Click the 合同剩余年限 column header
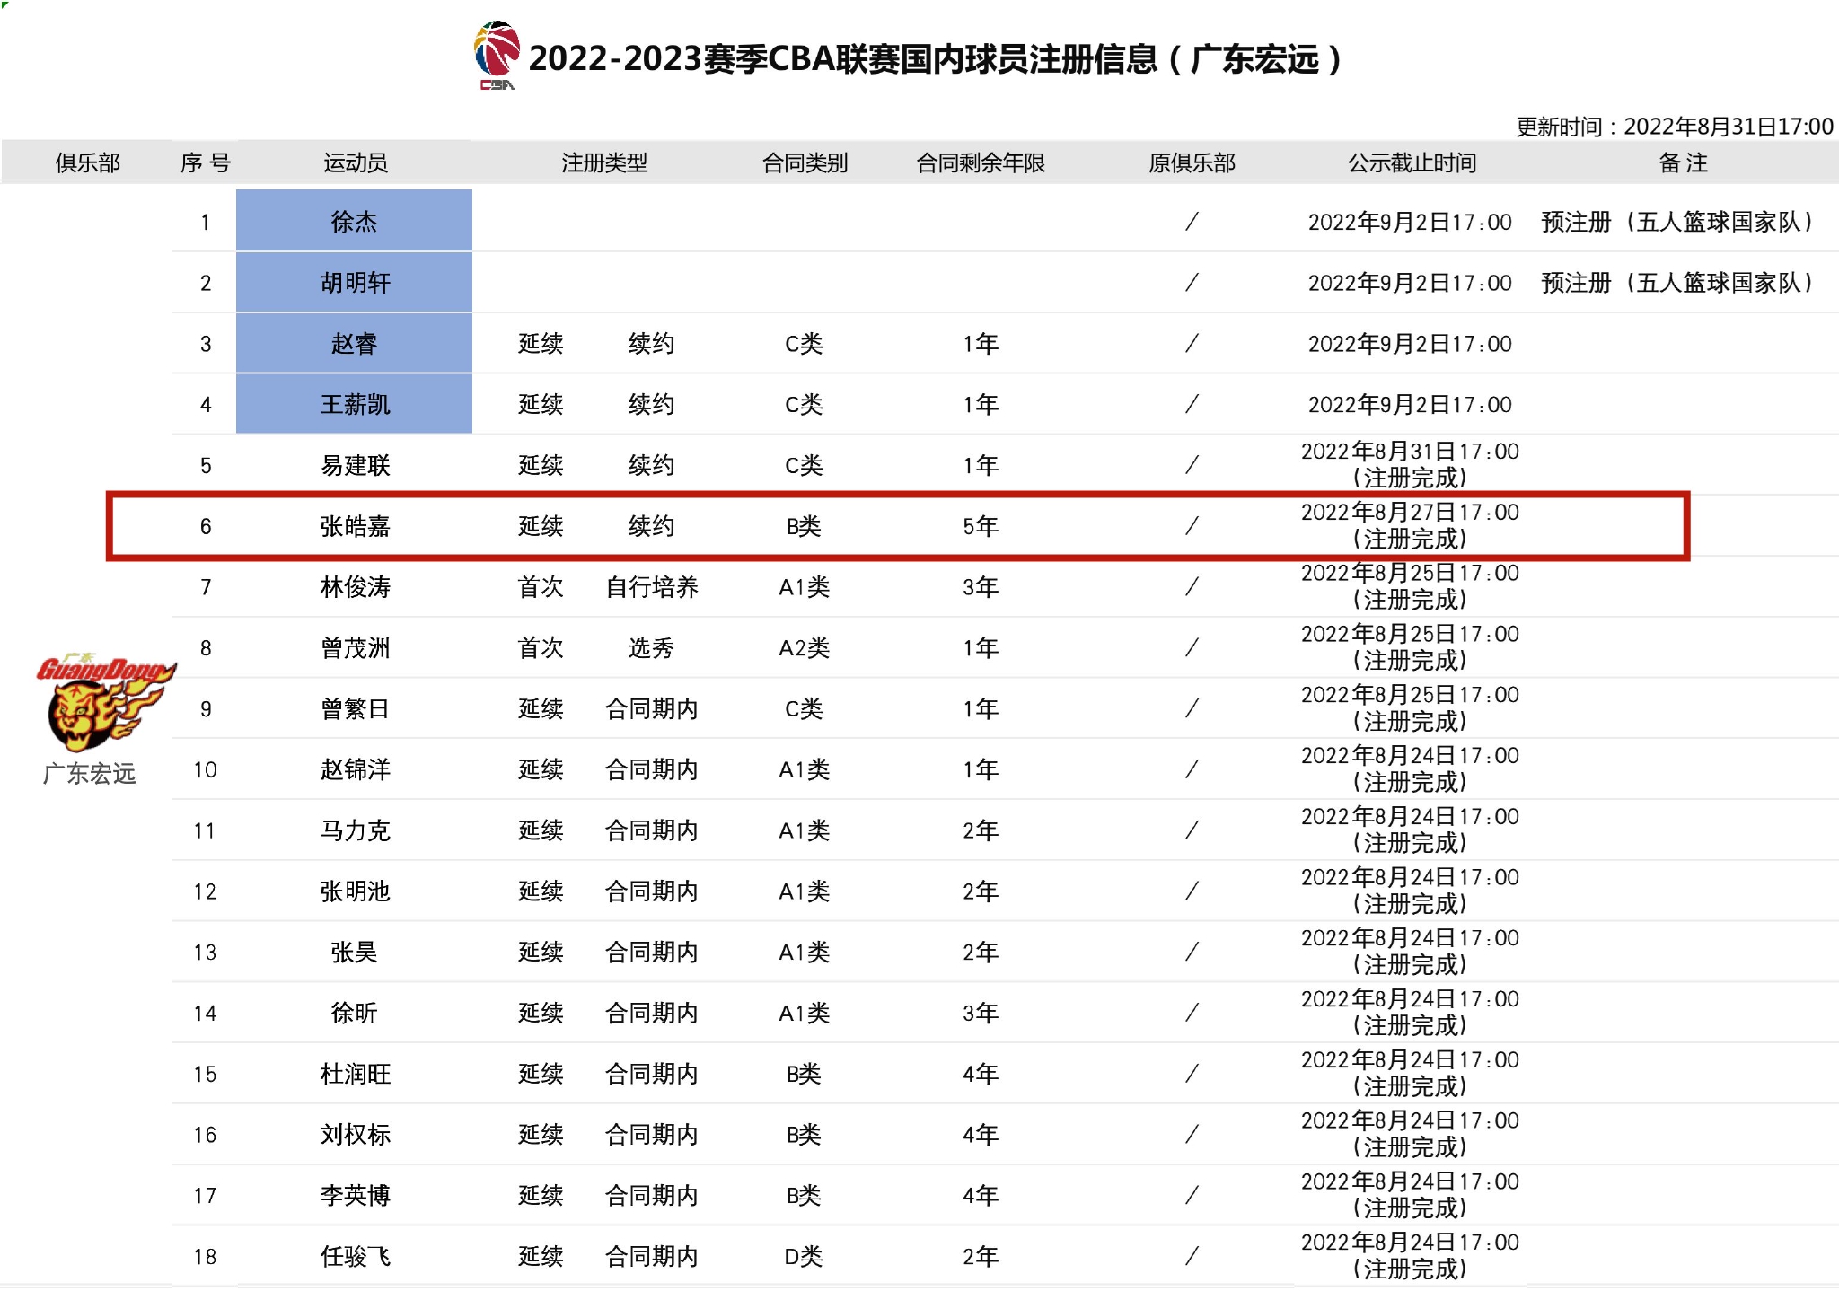 pyautogui.click(x=981, y=162)
